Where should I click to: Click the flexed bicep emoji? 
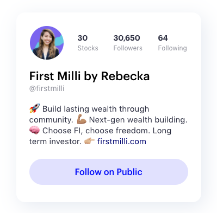coord(82,119)
